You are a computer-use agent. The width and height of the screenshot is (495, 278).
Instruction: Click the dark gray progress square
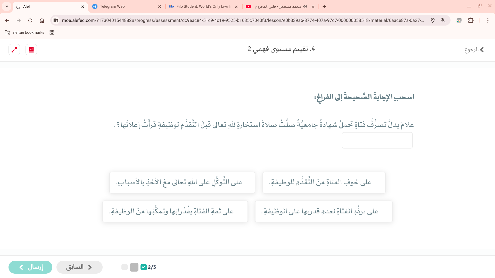pos(134,267)
